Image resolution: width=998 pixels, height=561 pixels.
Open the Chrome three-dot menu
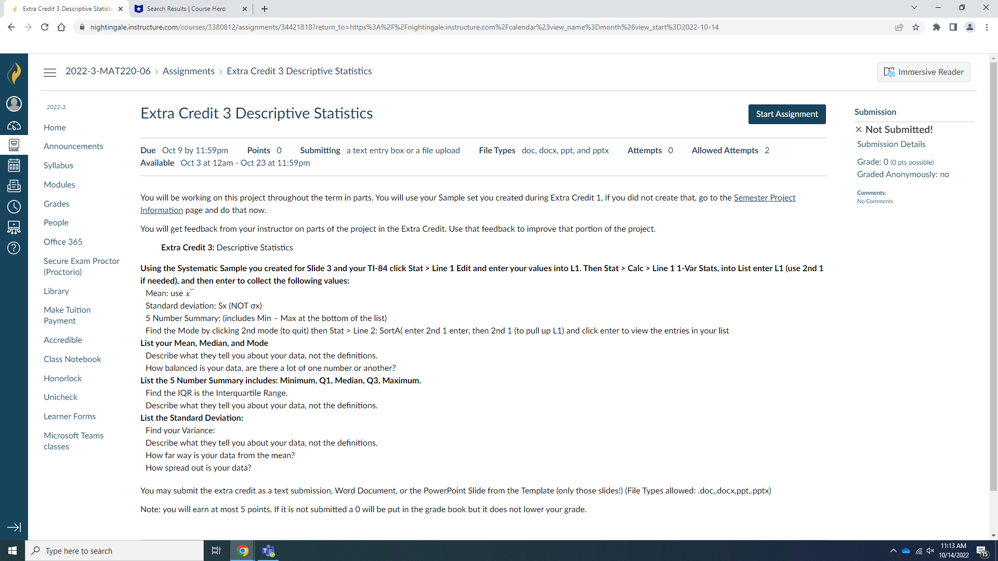pos(987,27)
